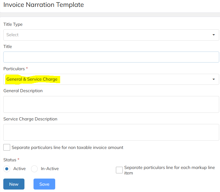
Task: Click the 'Active' radio label text
Action: tap(20, 169)
